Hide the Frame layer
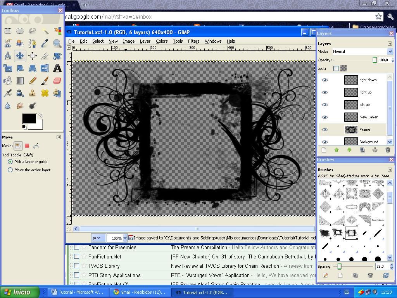 (325, 129)
